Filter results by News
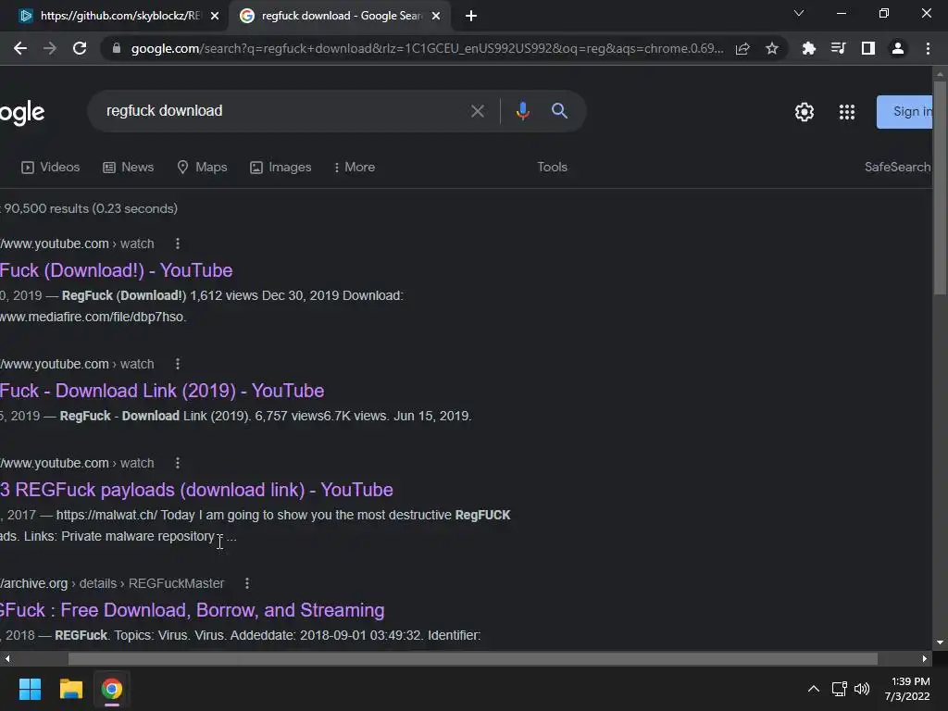 coord(128,168)
